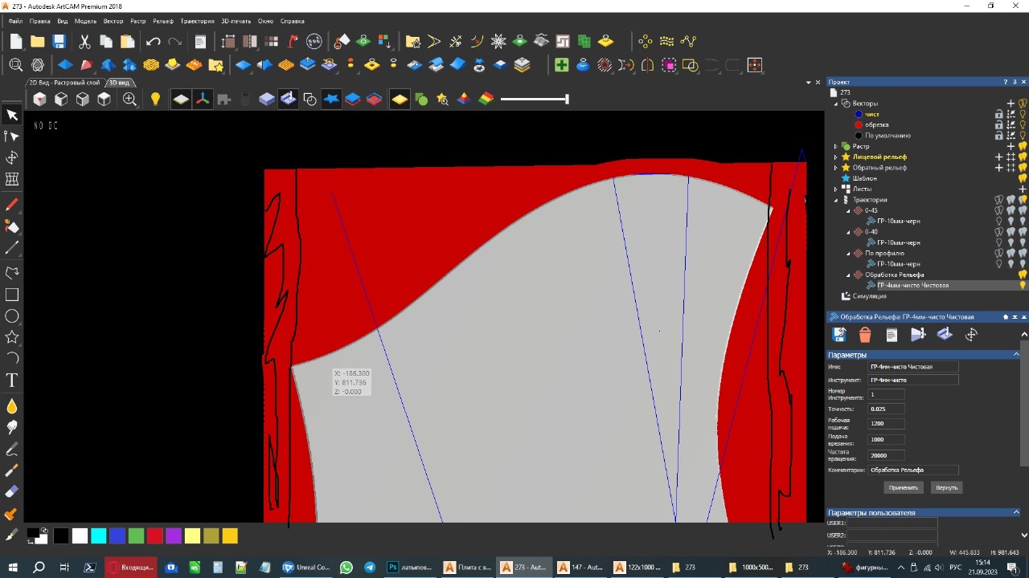This screenshot has height=578, width=1029.
Task: Pick the magenta purple color swatch
Action: pos(174,536)
